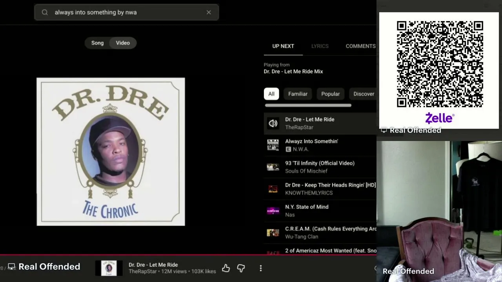Image resolution: width=502 pixels, height=282 pixels.
Task: Select the Familiar queue filter chip
Action: (298, 94)
